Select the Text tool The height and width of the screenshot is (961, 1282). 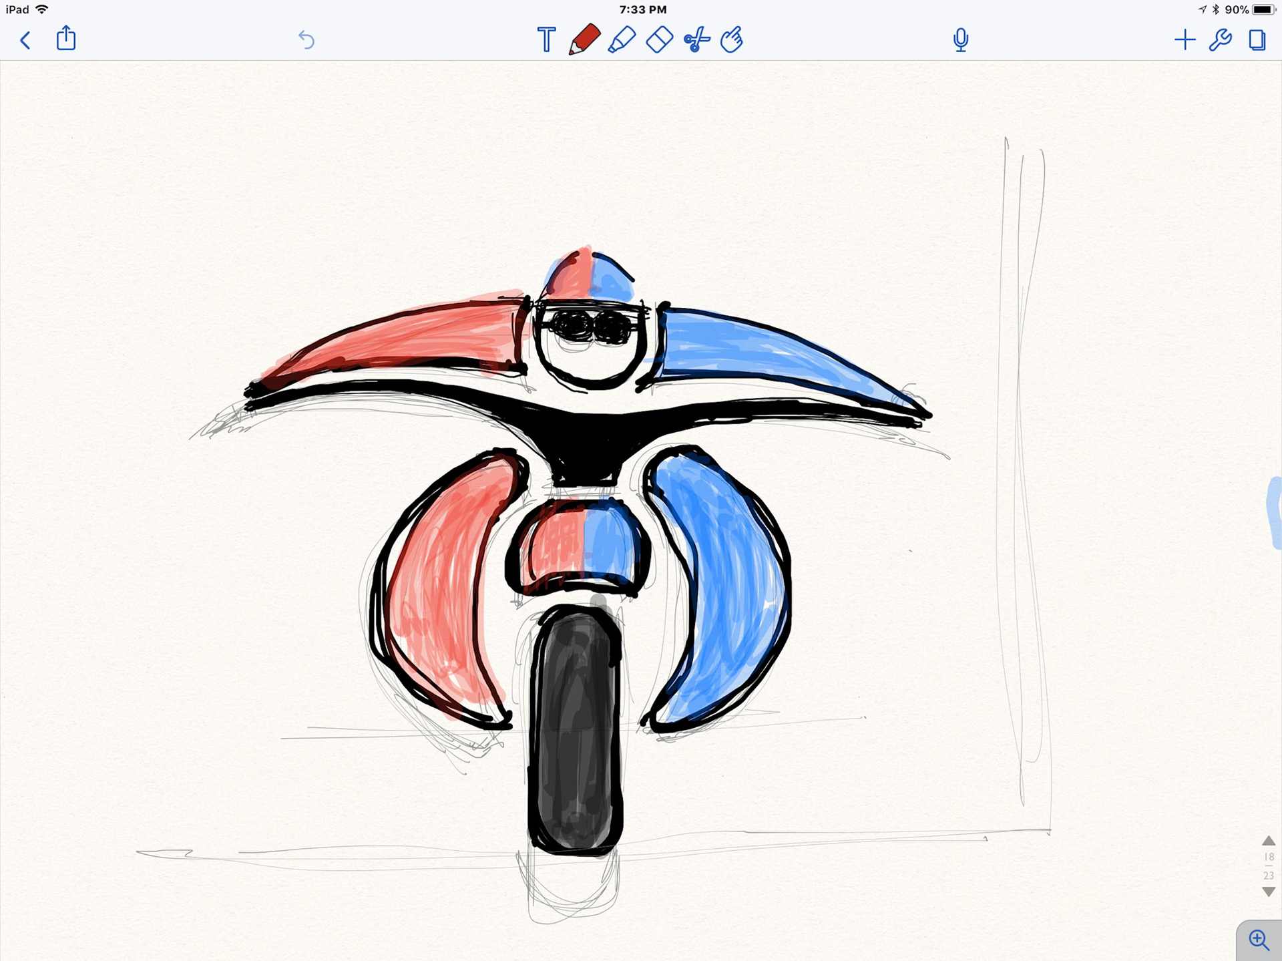point(546,40)
